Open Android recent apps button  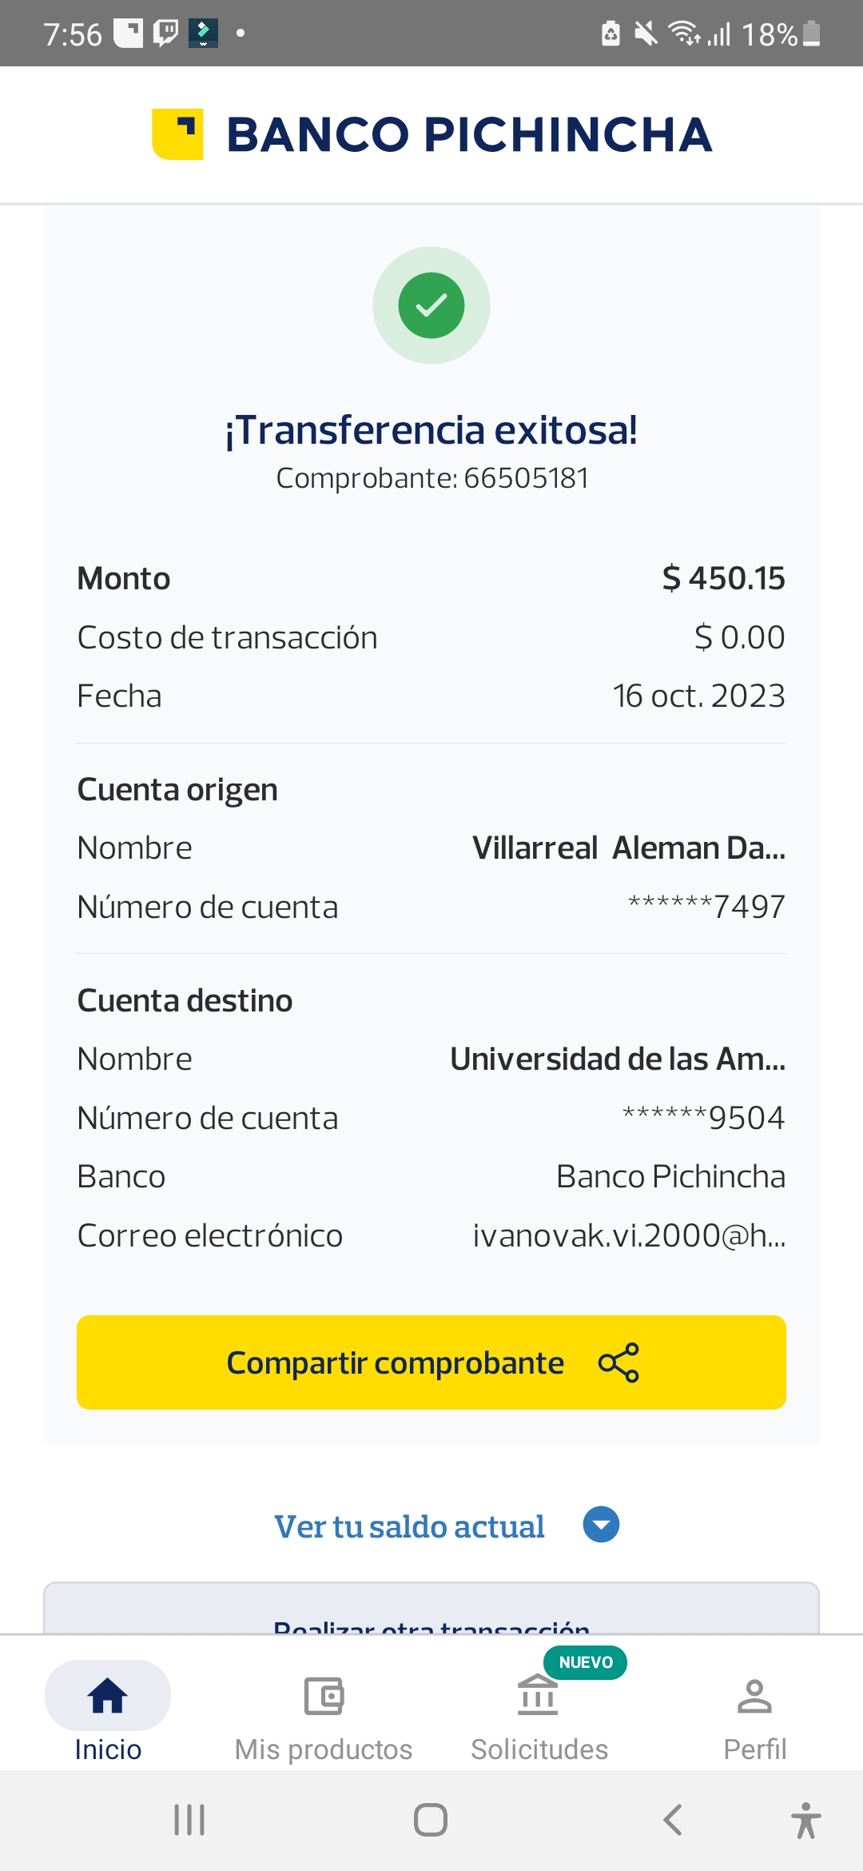(189, 1820)
